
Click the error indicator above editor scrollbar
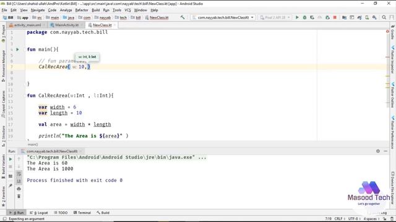[387, 31]
